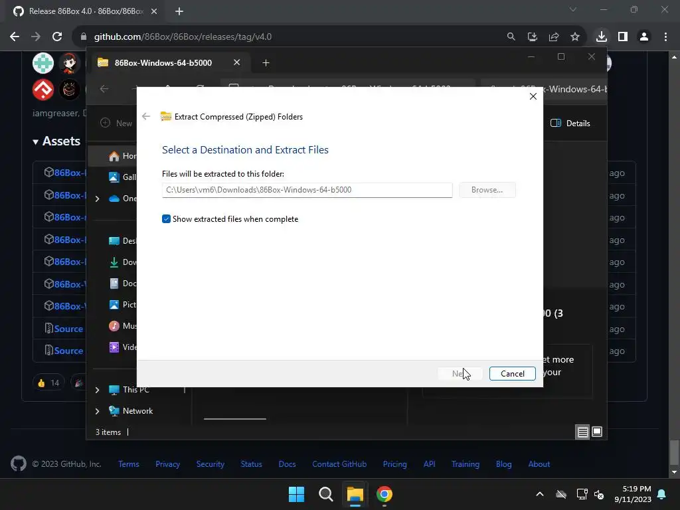Image resolution: width=680 pixels, height=510 pixels.
Task: Select the Release 86Box 4.0 Chrome tab
Action: point(84,11)
